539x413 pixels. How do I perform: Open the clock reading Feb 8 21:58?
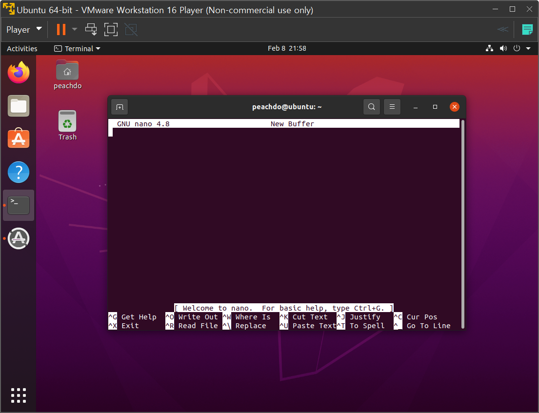tap(287, 48)
